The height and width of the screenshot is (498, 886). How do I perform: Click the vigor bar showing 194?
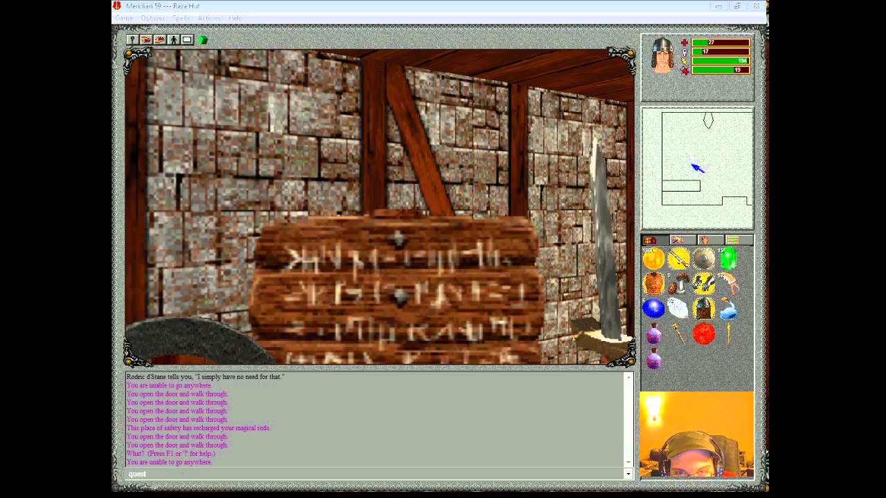721,61
